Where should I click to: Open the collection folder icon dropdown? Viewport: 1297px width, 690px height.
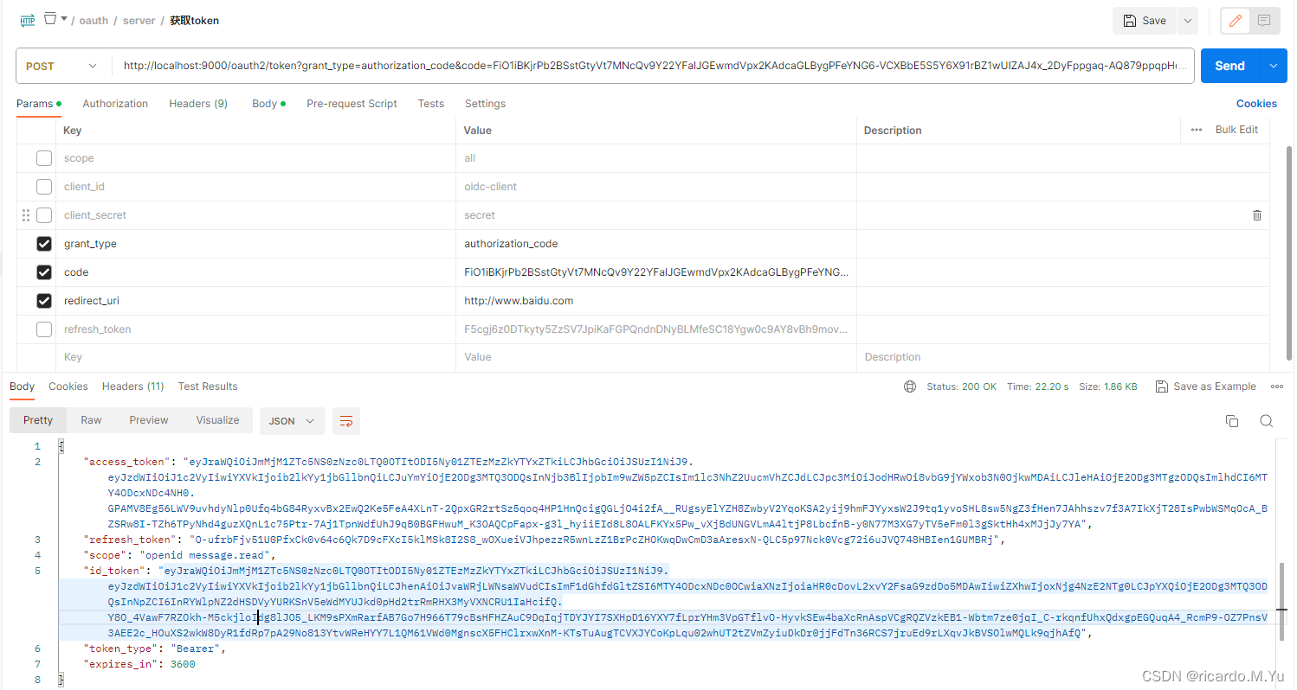pyautogui.click(x=55, y=19)
